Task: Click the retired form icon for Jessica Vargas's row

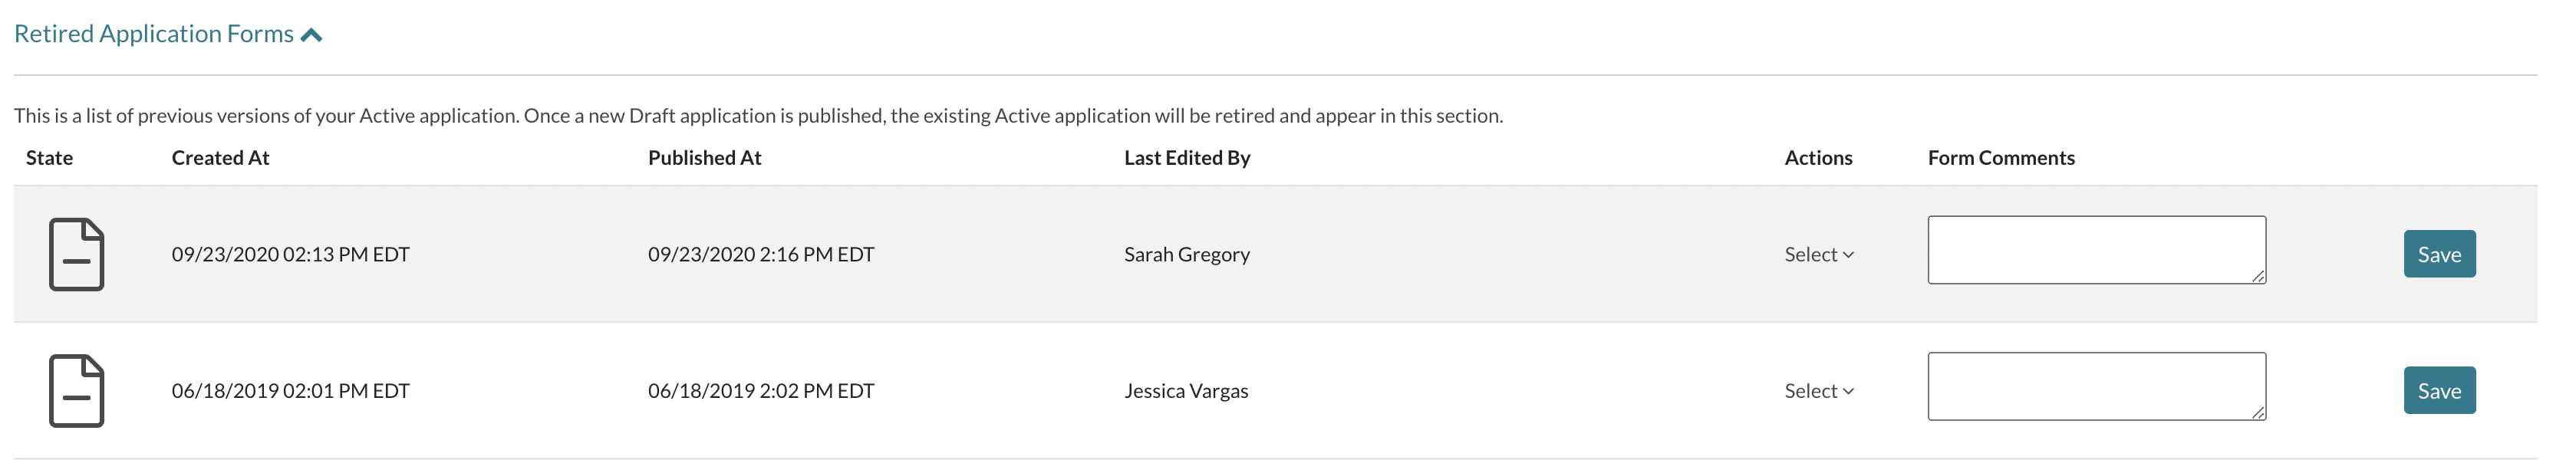Action: coord(77,391)
